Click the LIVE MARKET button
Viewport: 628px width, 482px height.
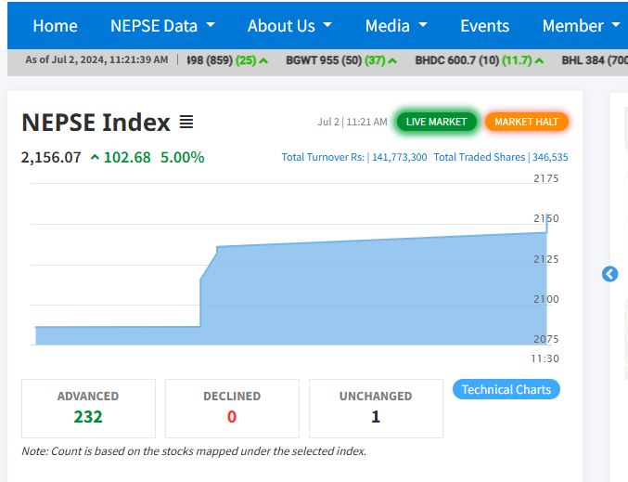point(437,122)
